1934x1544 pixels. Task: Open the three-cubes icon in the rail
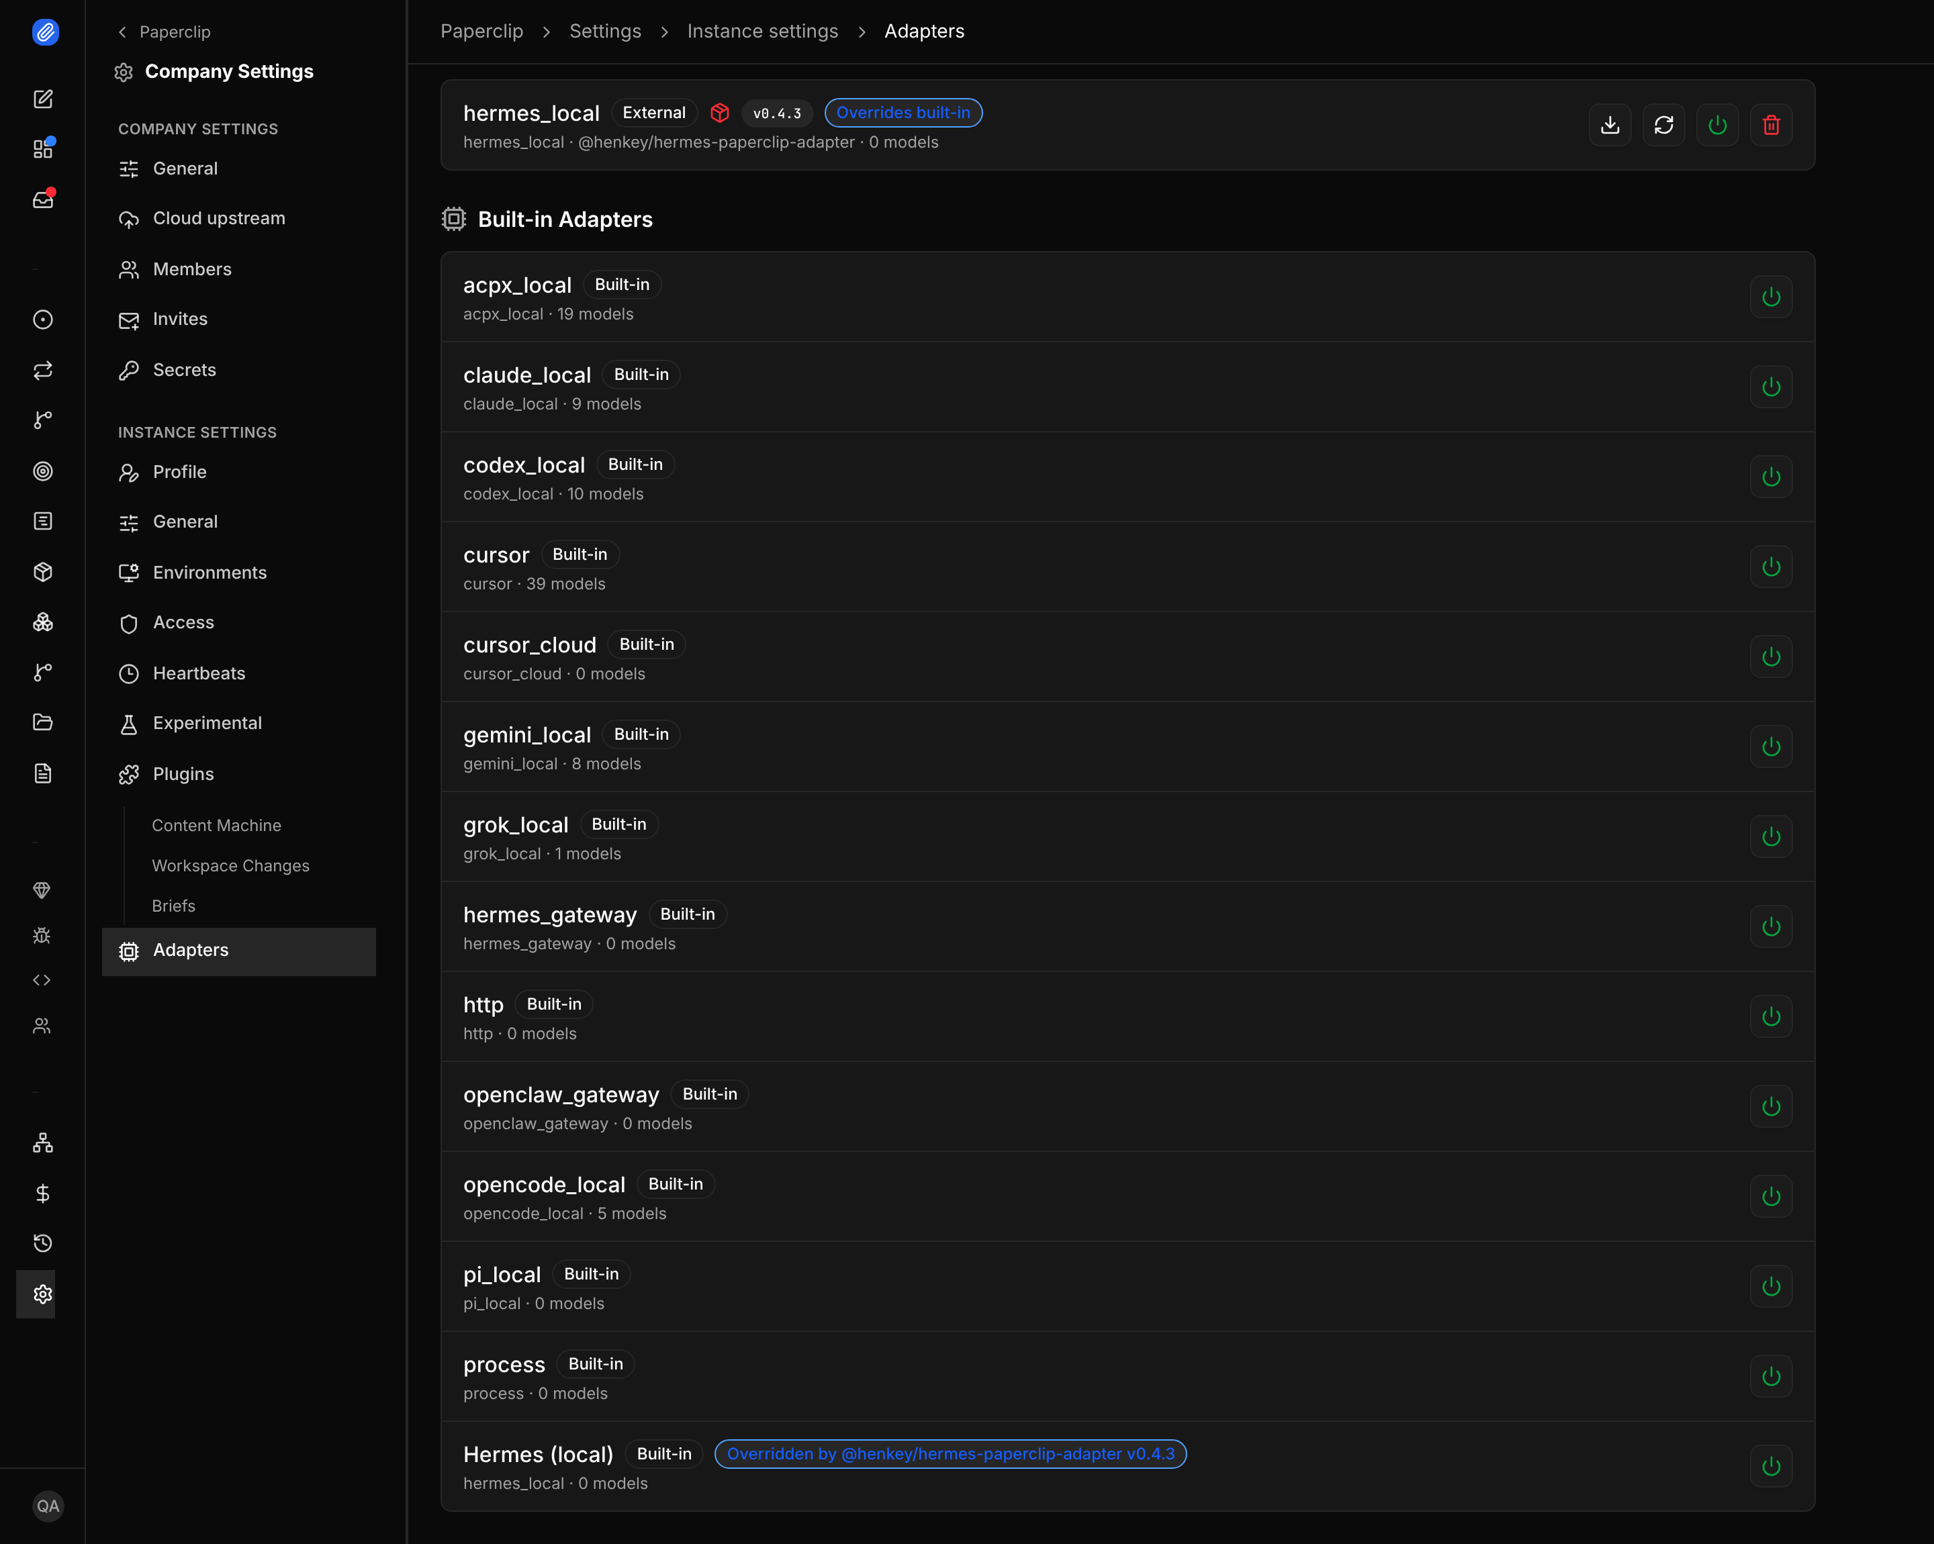tap(43, 622)
